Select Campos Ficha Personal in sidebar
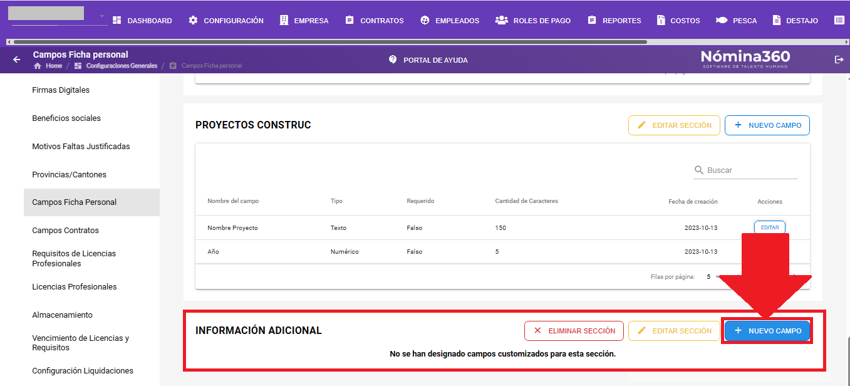 point(91,202)
